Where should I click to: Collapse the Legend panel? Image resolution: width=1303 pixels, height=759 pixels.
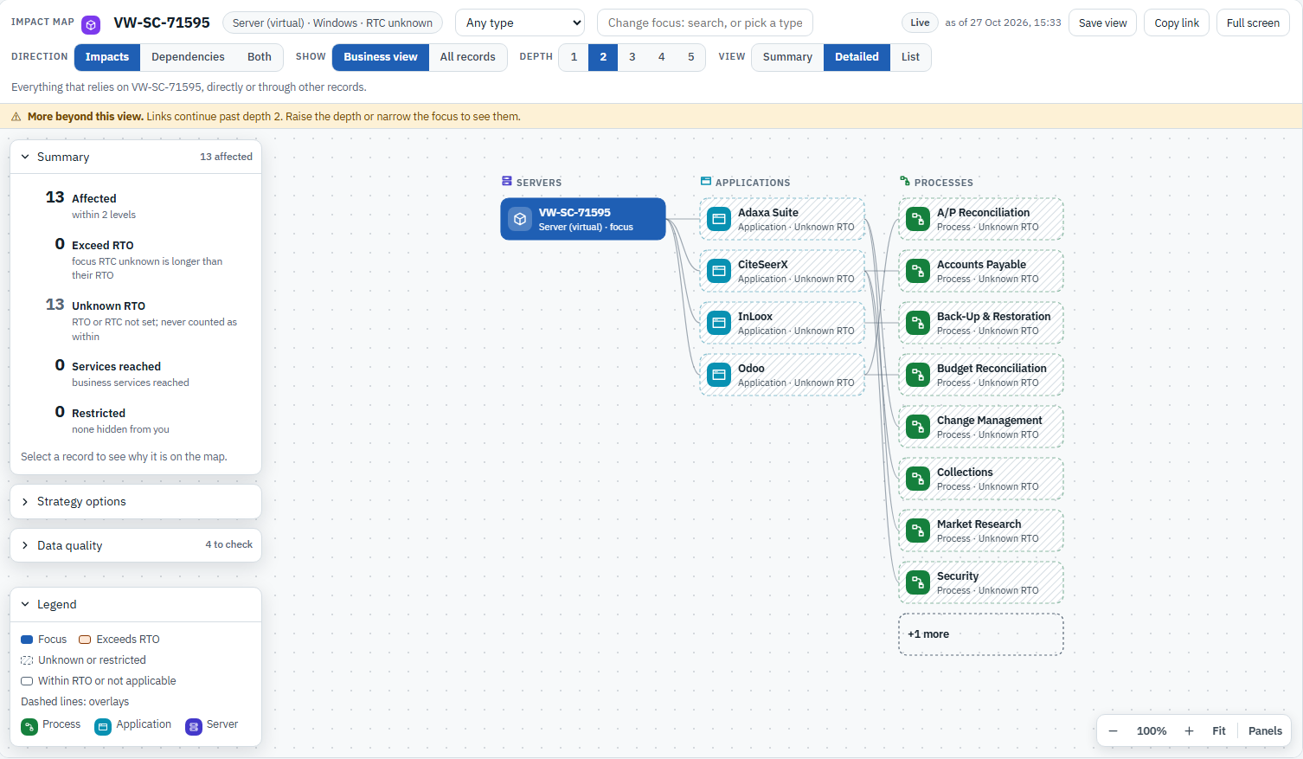pos(136,604)
